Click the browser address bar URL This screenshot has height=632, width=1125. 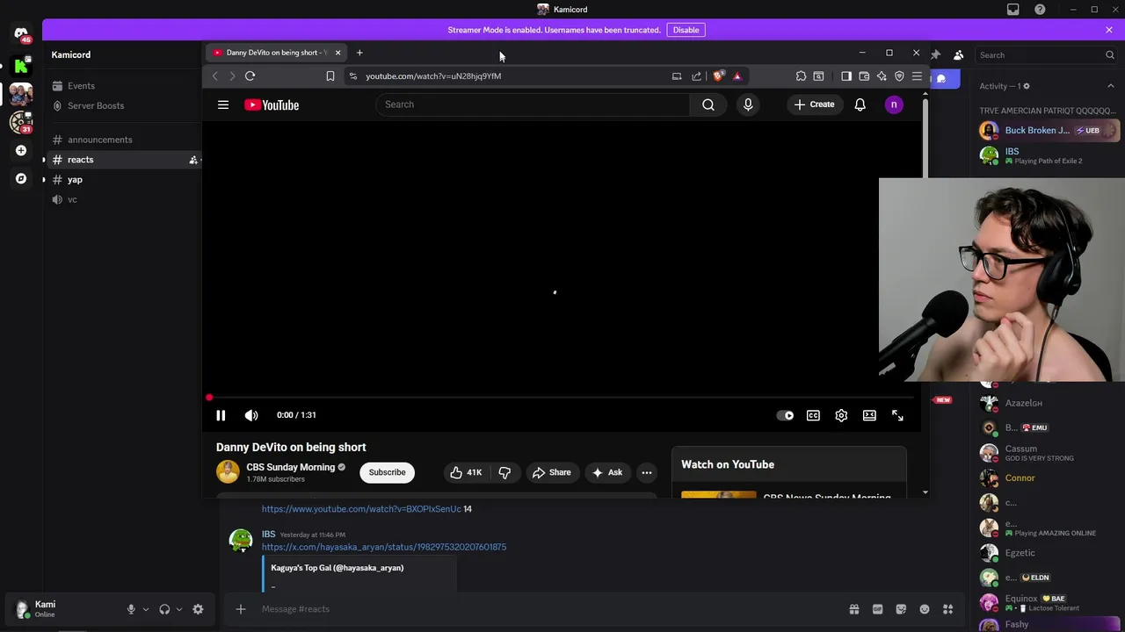[x=433, y=76]
